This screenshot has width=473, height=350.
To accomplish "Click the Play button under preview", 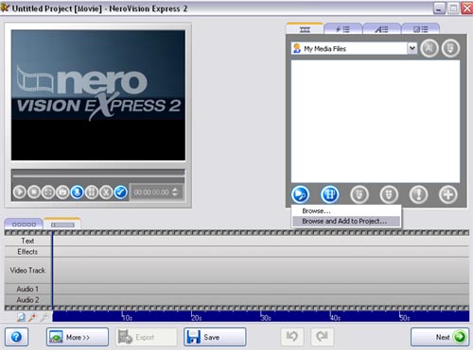I will click(20, 192).
